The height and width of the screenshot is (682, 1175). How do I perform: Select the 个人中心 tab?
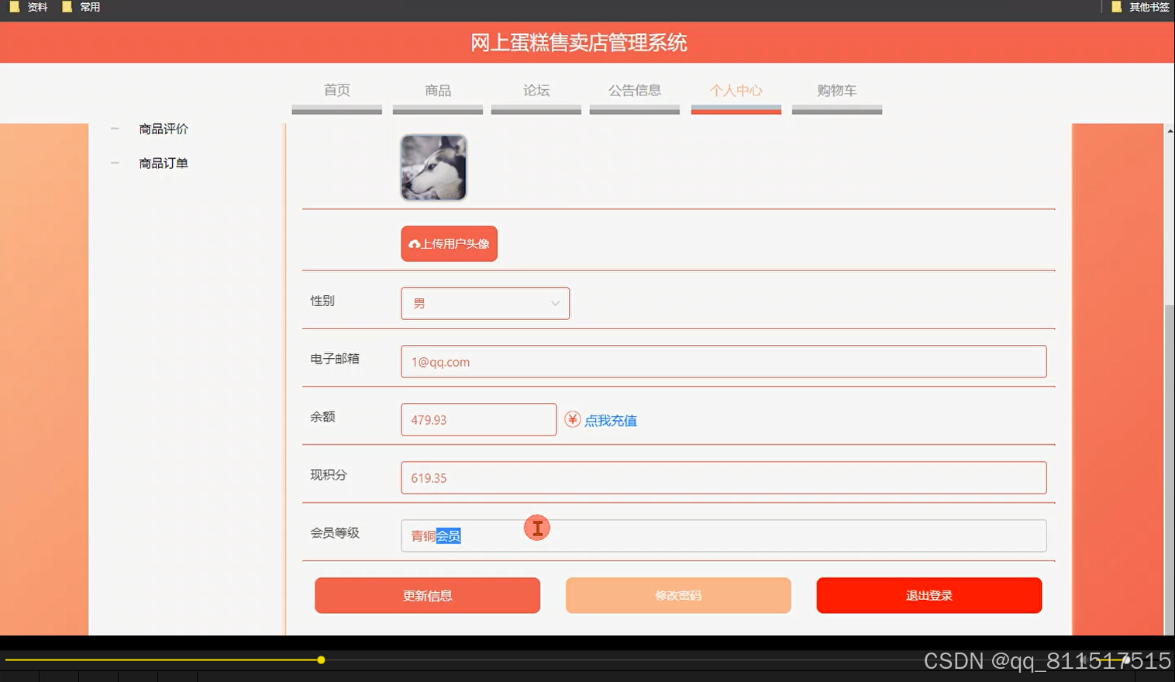click(735, 90)
